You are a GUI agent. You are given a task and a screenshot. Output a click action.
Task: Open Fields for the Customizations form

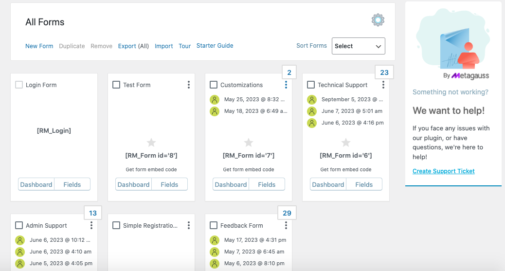267,184
